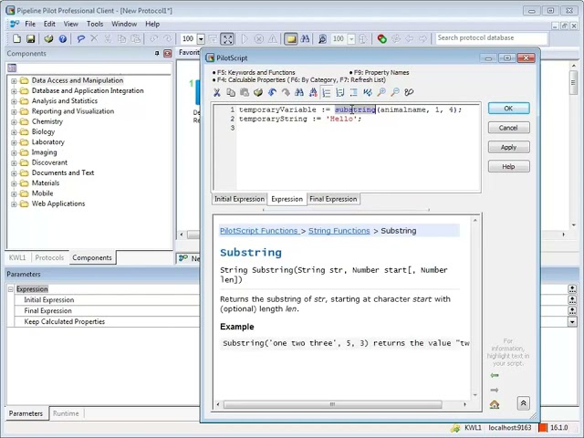Click the Paste icon in PilotScript toolbar
Image resolution: width=584 pixels, height=438 pixels.
245,92
